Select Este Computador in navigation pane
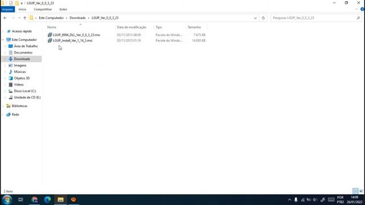This screenshot has height=205, width=365. click(x=24, y=40)
